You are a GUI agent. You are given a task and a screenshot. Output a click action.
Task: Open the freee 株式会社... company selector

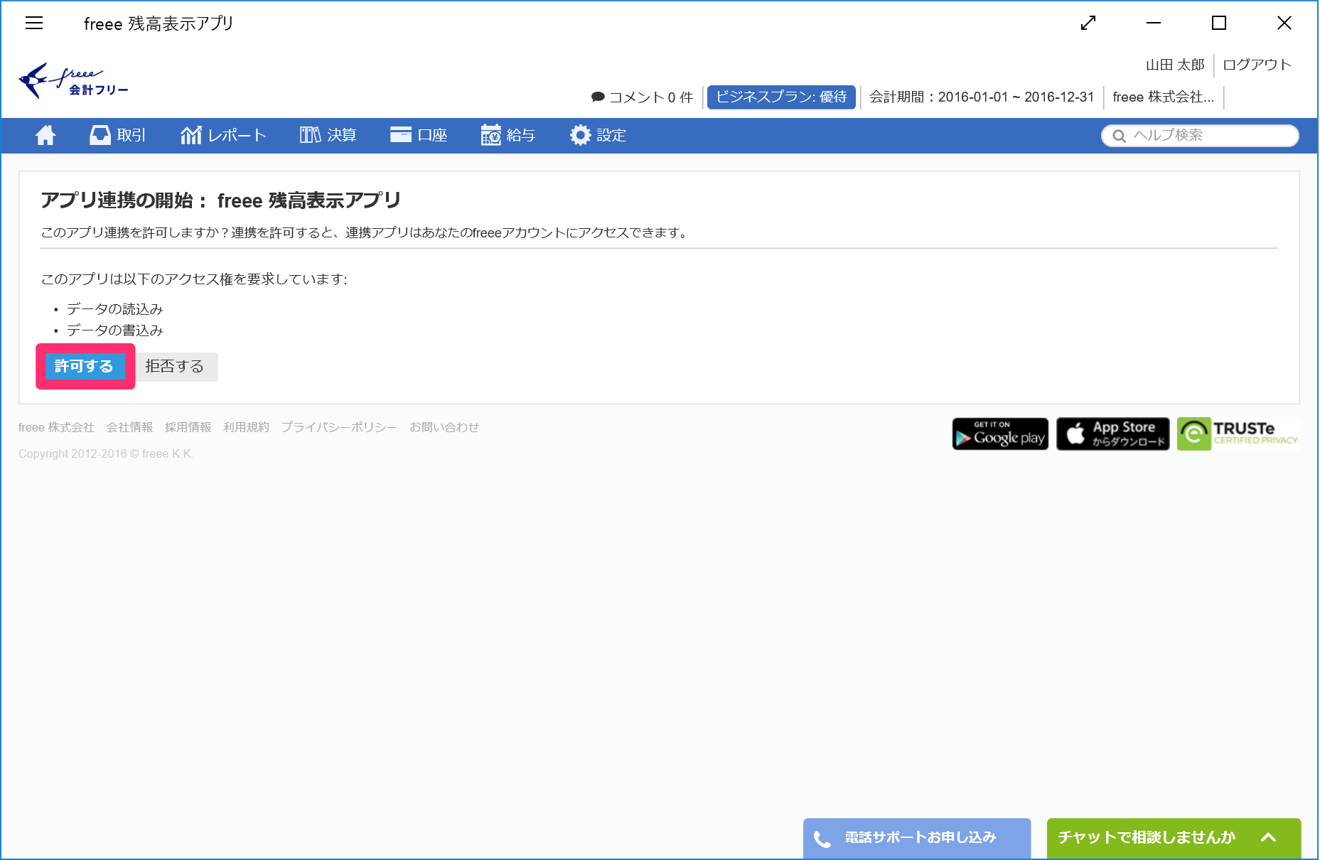pos(1163,97)
